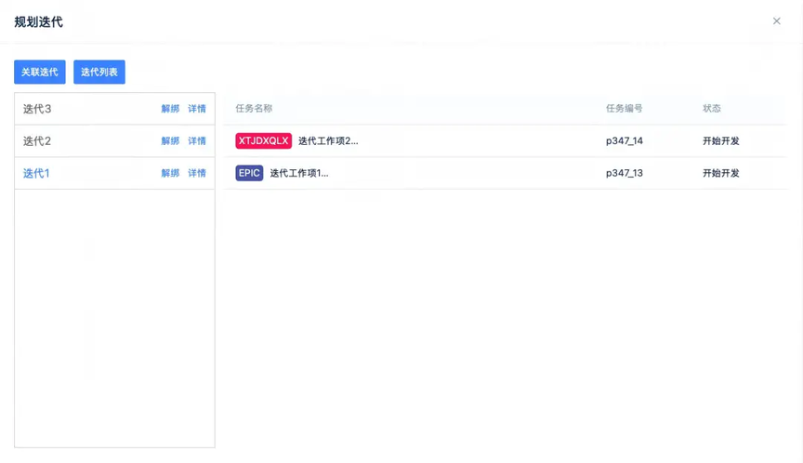This screenshot has width=803, height=463.
Task: Open 详情 for 迭代3
Action: pos(197,109)
